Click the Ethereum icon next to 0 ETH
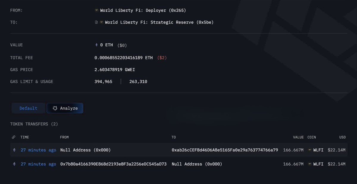 [96, 45]
